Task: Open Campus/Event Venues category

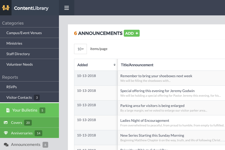Action: (x=29, y=33)
